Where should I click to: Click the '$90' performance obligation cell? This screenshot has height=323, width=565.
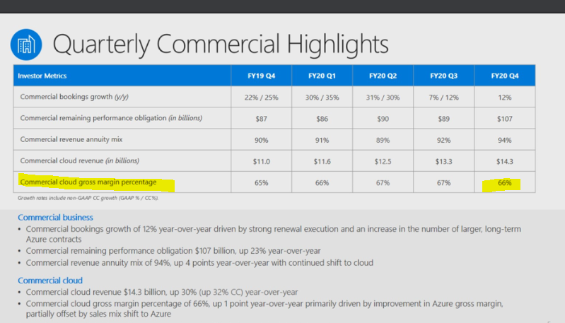coord(383,119)
